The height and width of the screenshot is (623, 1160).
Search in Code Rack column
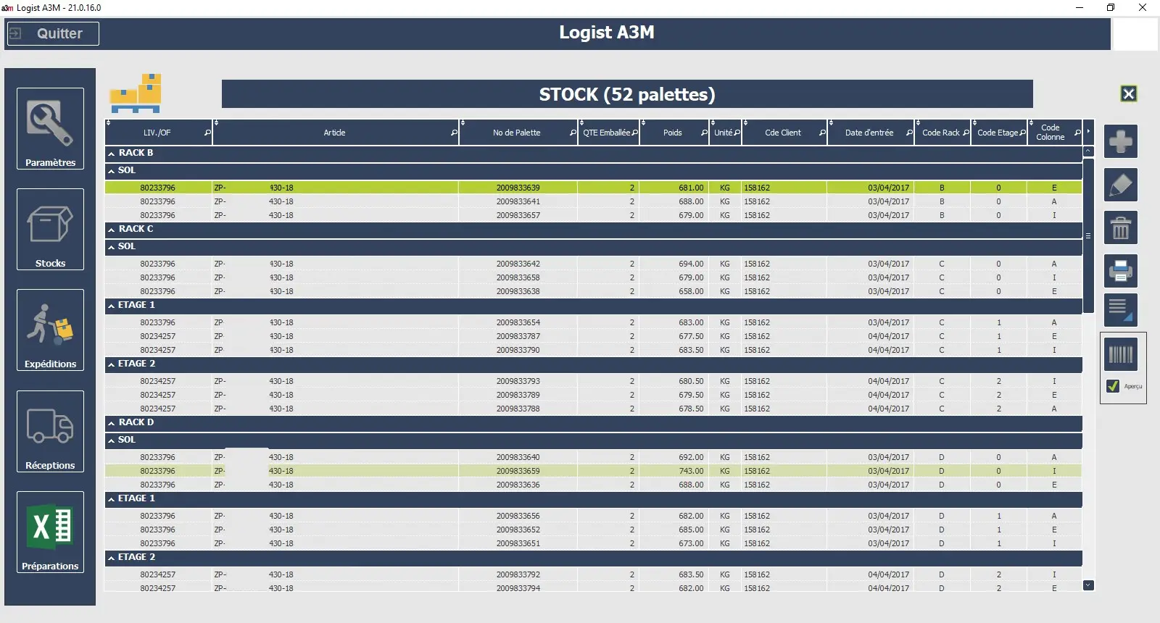966,133
